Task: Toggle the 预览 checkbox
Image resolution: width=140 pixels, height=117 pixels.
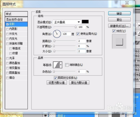Action: coord(114,31)
